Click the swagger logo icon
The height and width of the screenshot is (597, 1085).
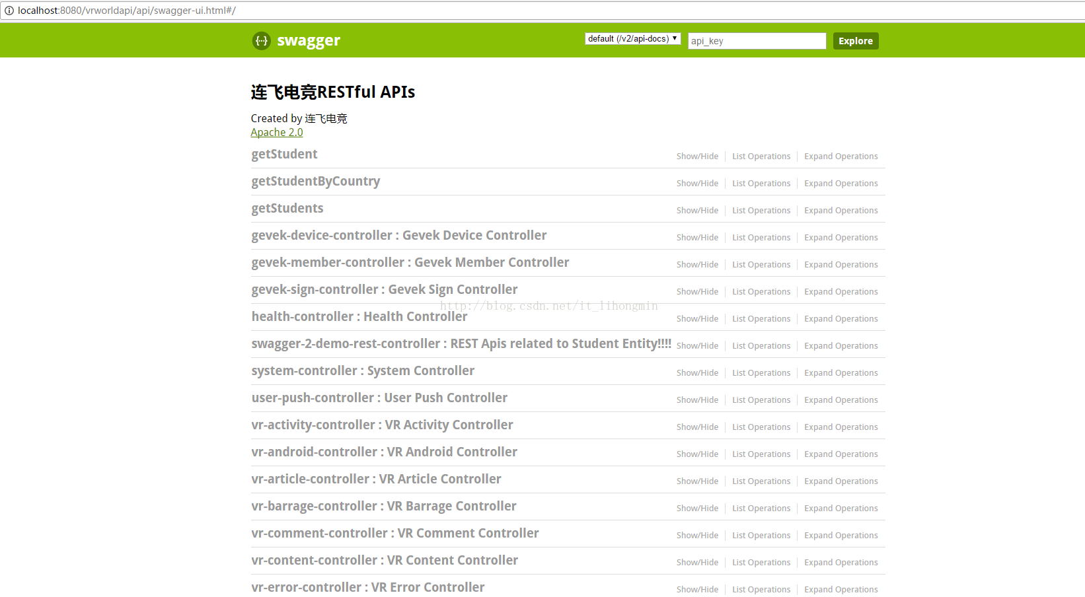(x=262, y=41)
